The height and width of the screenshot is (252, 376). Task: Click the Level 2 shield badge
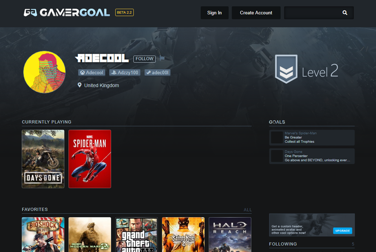286,69
